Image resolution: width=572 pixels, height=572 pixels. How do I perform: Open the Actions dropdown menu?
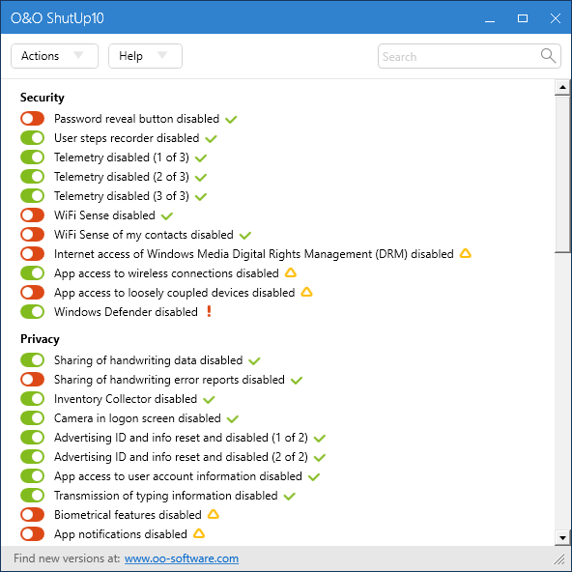55,56
